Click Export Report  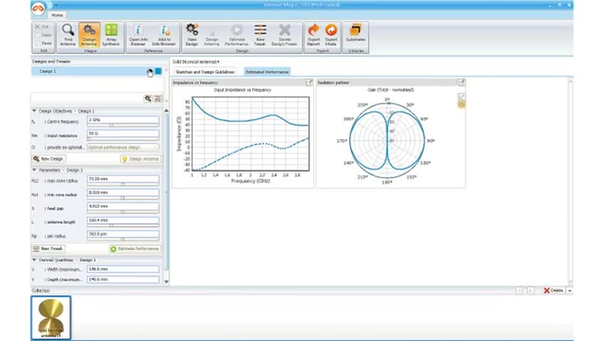[x=313, y=35]
